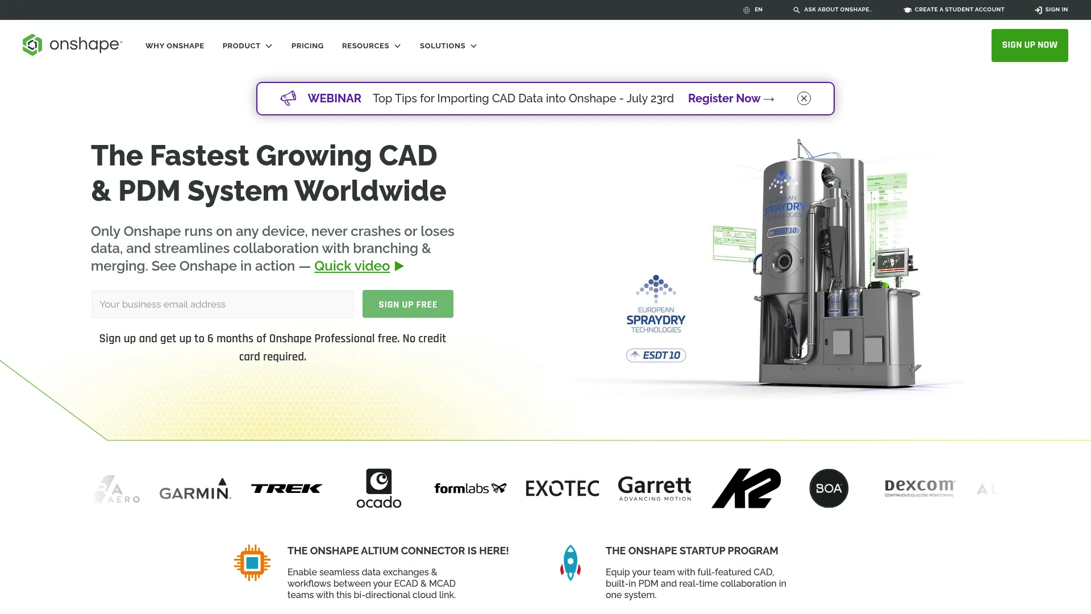
Task: Click the globe language icon
Action: click(747, 10)
